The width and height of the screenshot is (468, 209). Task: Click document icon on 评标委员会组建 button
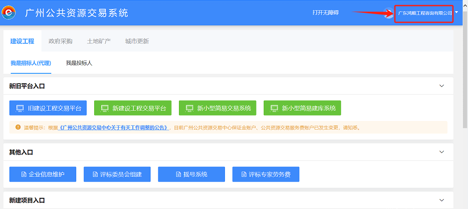click(x=95, y=175)
